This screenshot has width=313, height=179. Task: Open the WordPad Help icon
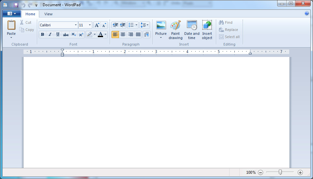(306, 14)
